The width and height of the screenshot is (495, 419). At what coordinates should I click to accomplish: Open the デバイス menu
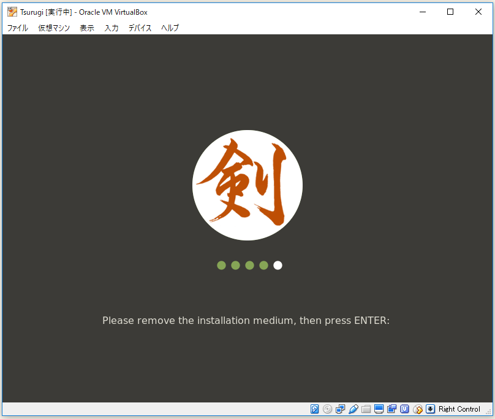click(140, 28)
